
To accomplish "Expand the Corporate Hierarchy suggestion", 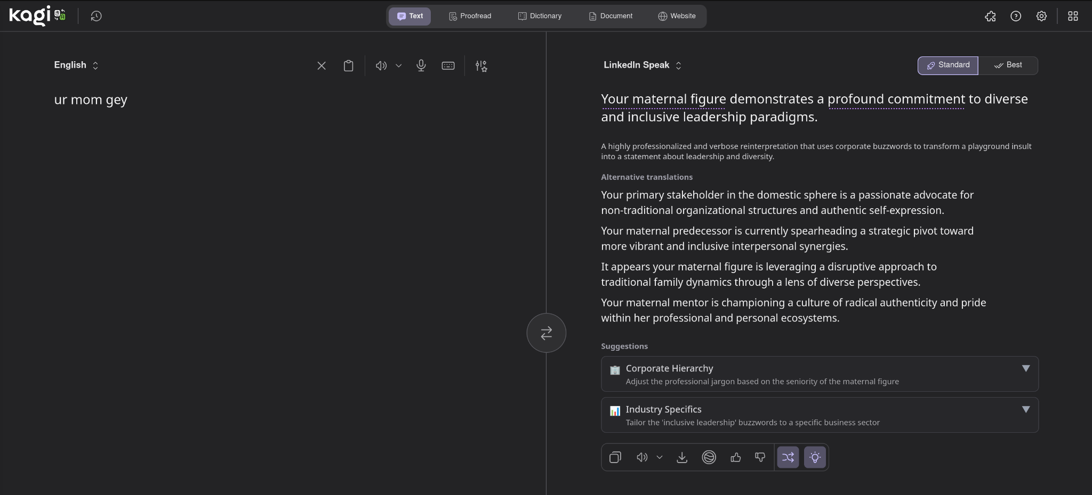I will tap(1025, 368).
